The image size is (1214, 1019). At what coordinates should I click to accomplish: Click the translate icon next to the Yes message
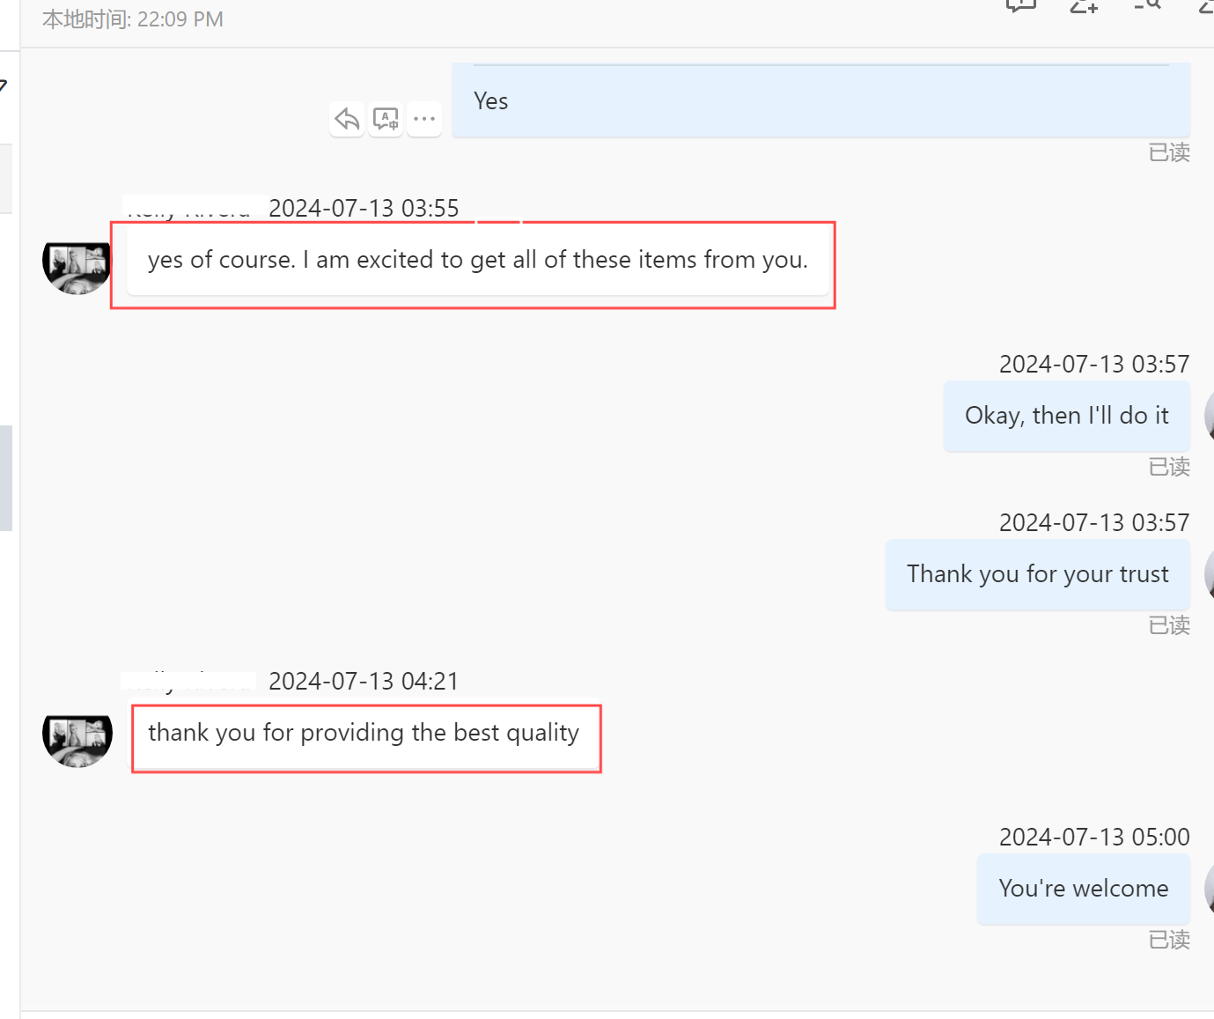point(386,119)
